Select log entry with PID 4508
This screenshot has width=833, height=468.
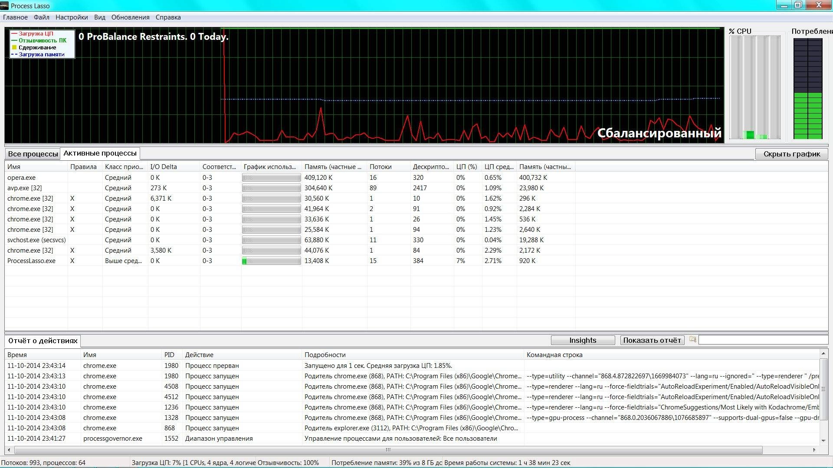412,387
